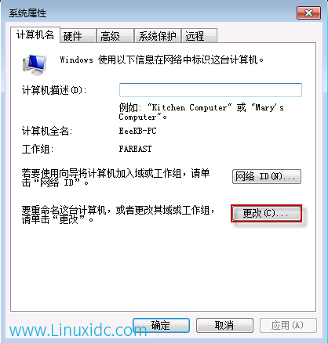Click the EeeKB-PC full computer name
328x343 pixels.
click(x=137, y=131)
